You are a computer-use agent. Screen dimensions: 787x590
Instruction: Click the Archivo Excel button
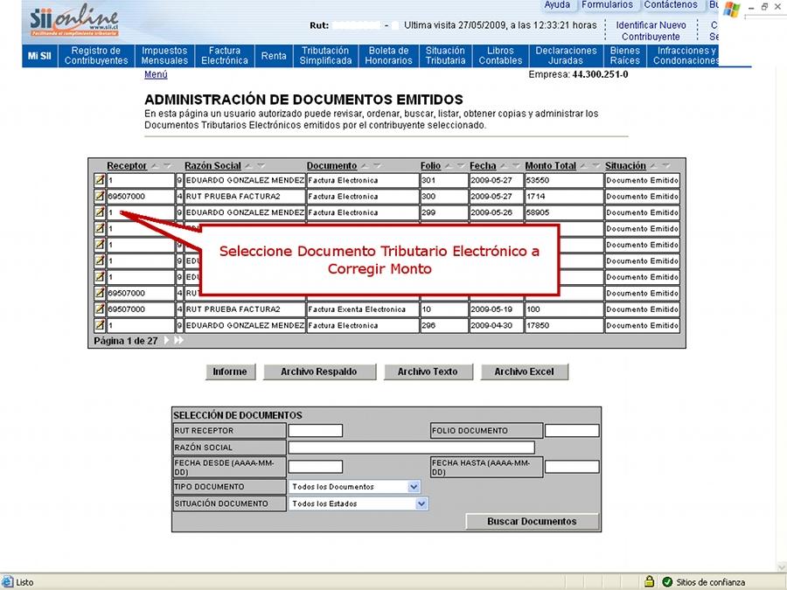click(525, 371)
